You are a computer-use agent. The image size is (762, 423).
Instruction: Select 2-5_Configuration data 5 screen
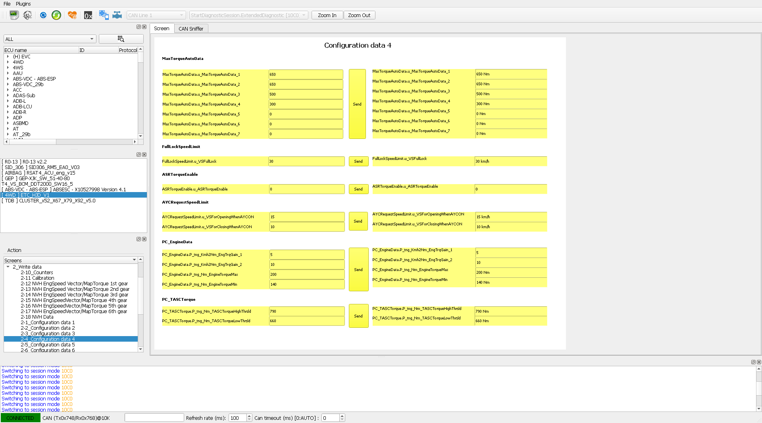click(48, 345)
